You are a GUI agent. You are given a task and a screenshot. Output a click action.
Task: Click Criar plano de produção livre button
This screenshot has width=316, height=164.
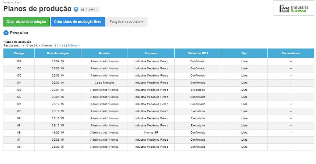[77, 22]
